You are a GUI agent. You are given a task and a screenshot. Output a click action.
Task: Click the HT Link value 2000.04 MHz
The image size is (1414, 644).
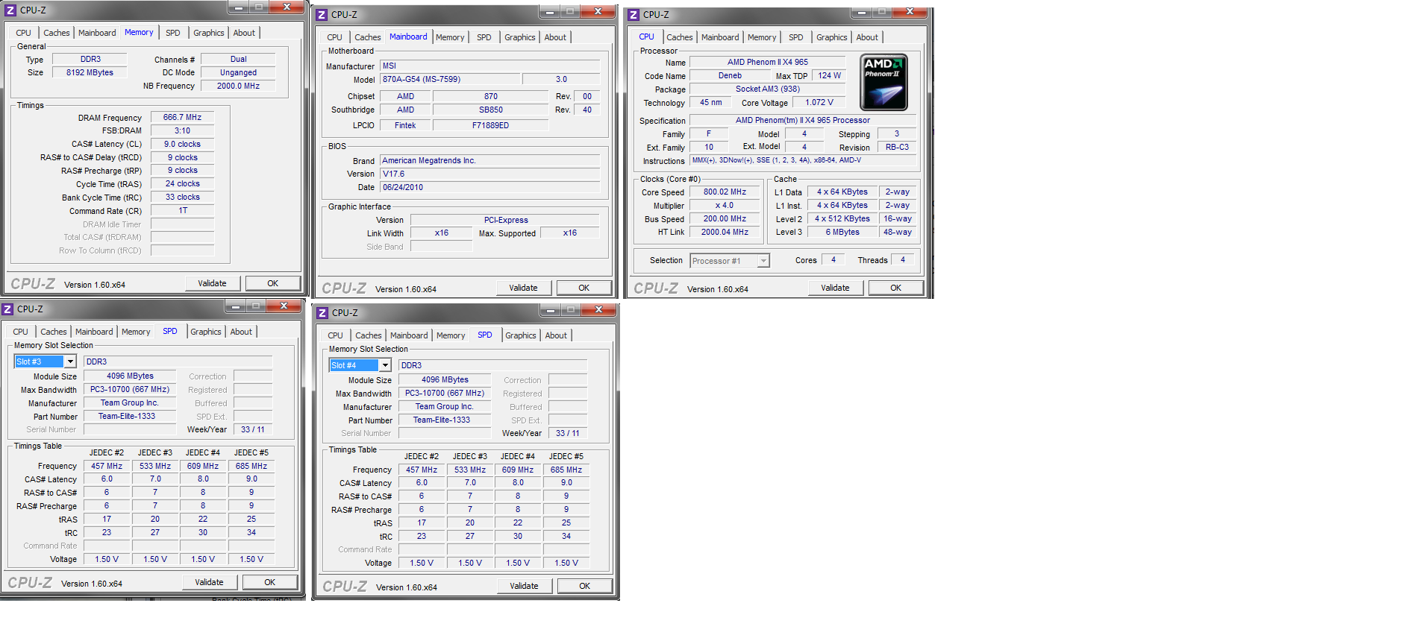pos(725,232)
